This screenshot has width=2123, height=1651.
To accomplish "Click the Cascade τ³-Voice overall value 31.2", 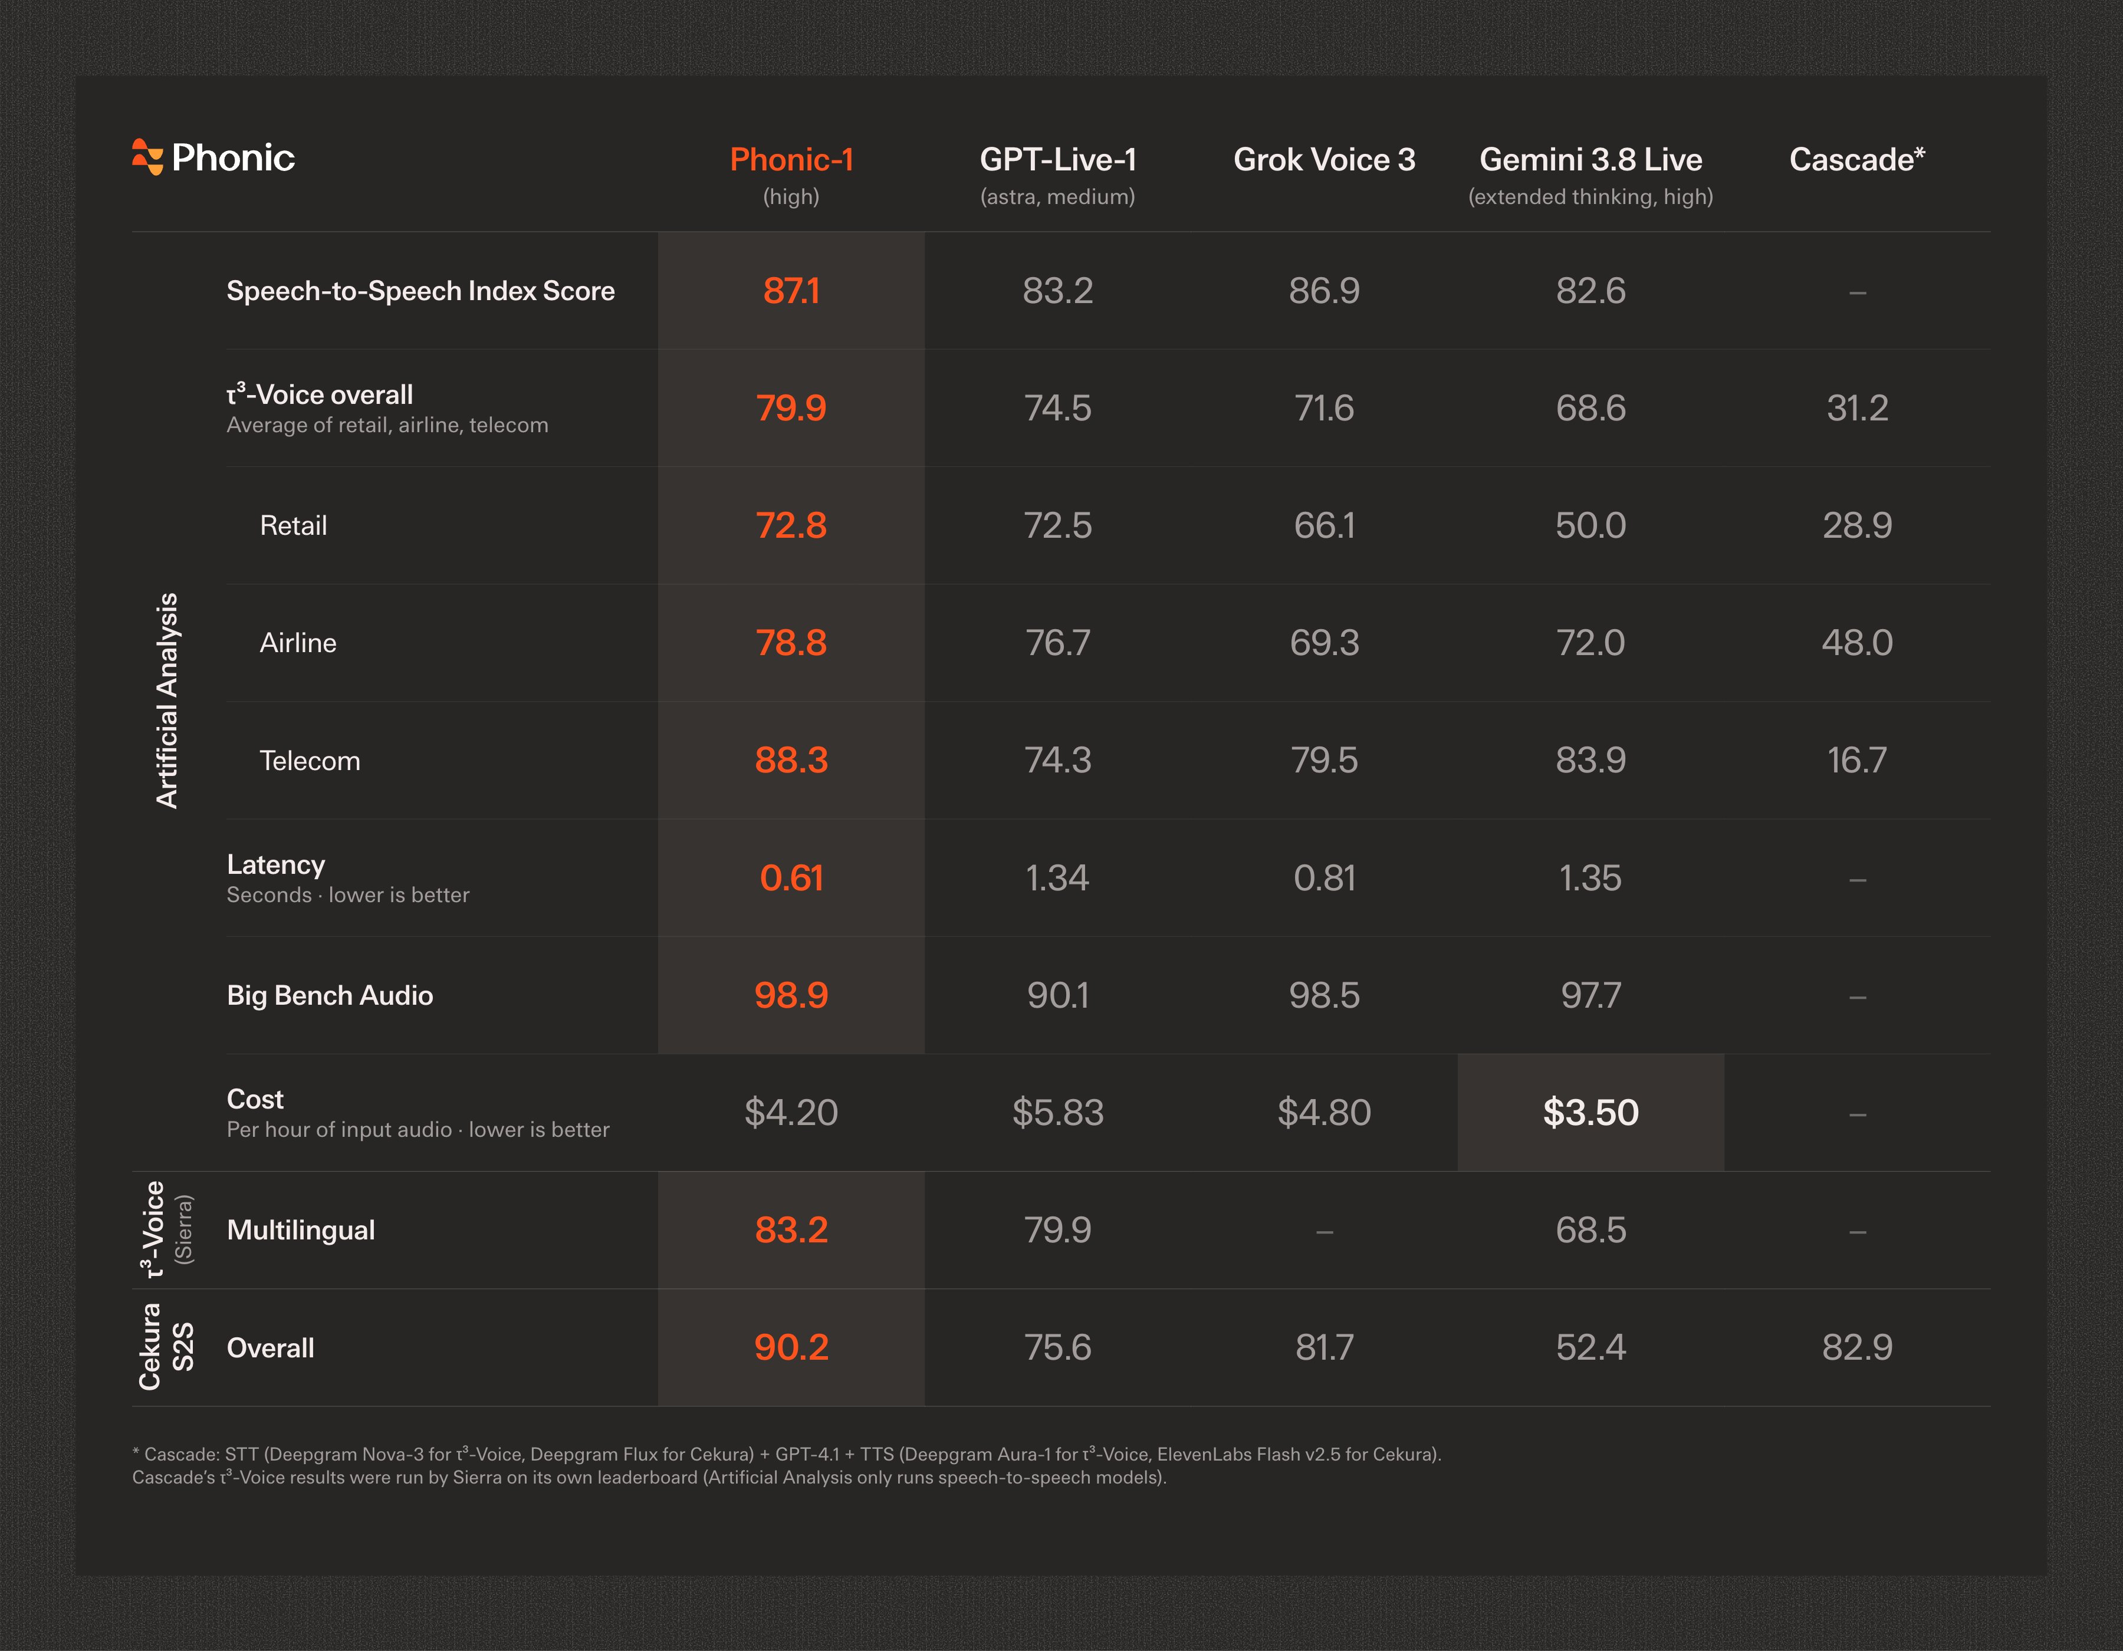I will [x=1856, y=408].
